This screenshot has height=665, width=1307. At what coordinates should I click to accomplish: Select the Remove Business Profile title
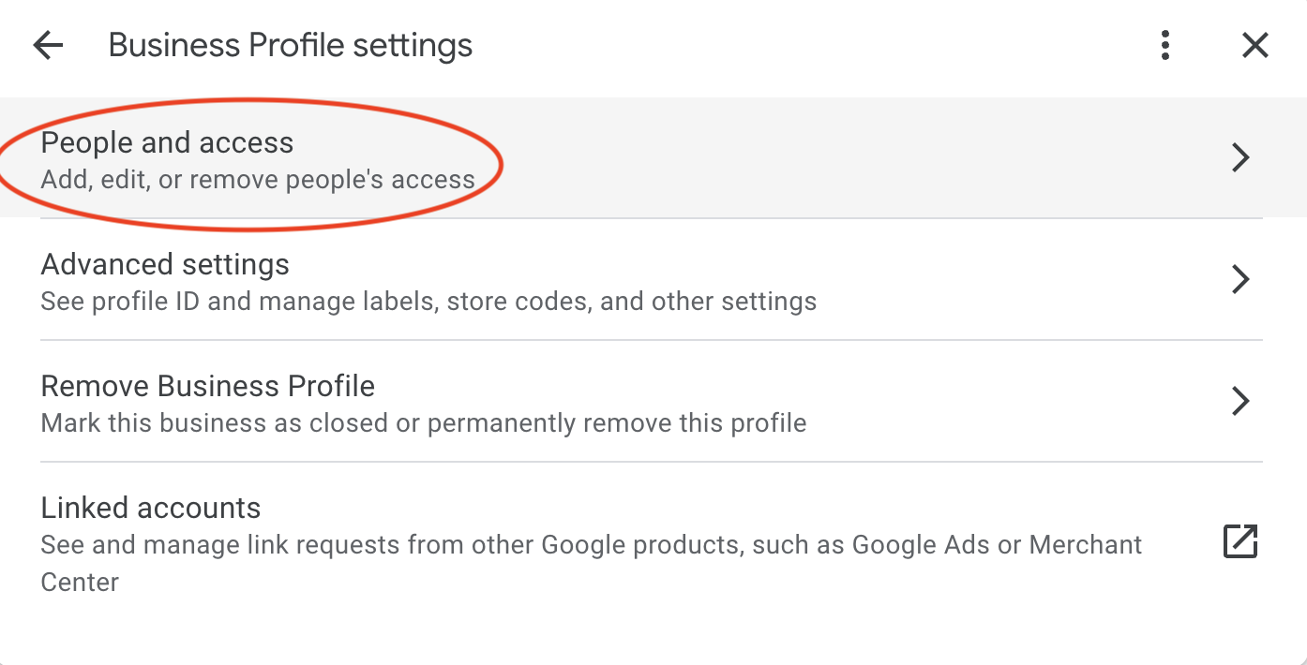click(208, 386)
